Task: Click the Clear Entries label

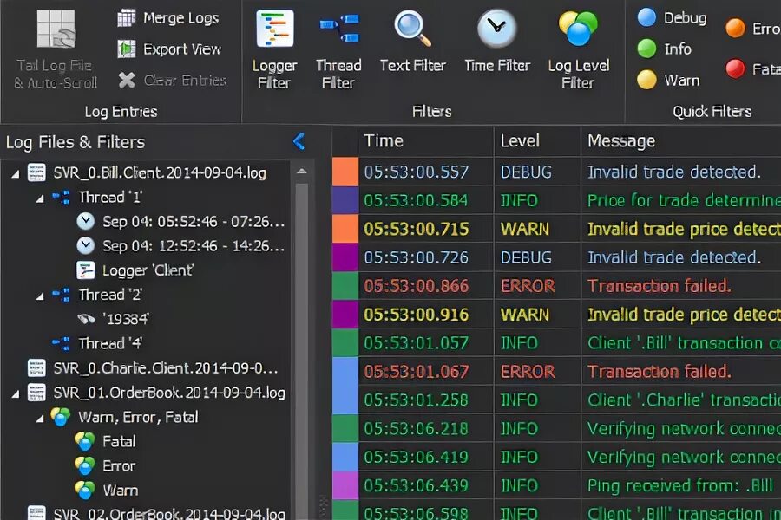Action: point(186,80)
